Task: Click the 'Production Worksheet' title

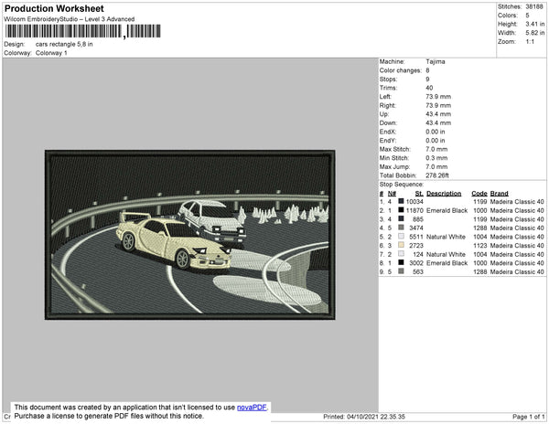Action: pyautogui.click(x=54, y=9)
